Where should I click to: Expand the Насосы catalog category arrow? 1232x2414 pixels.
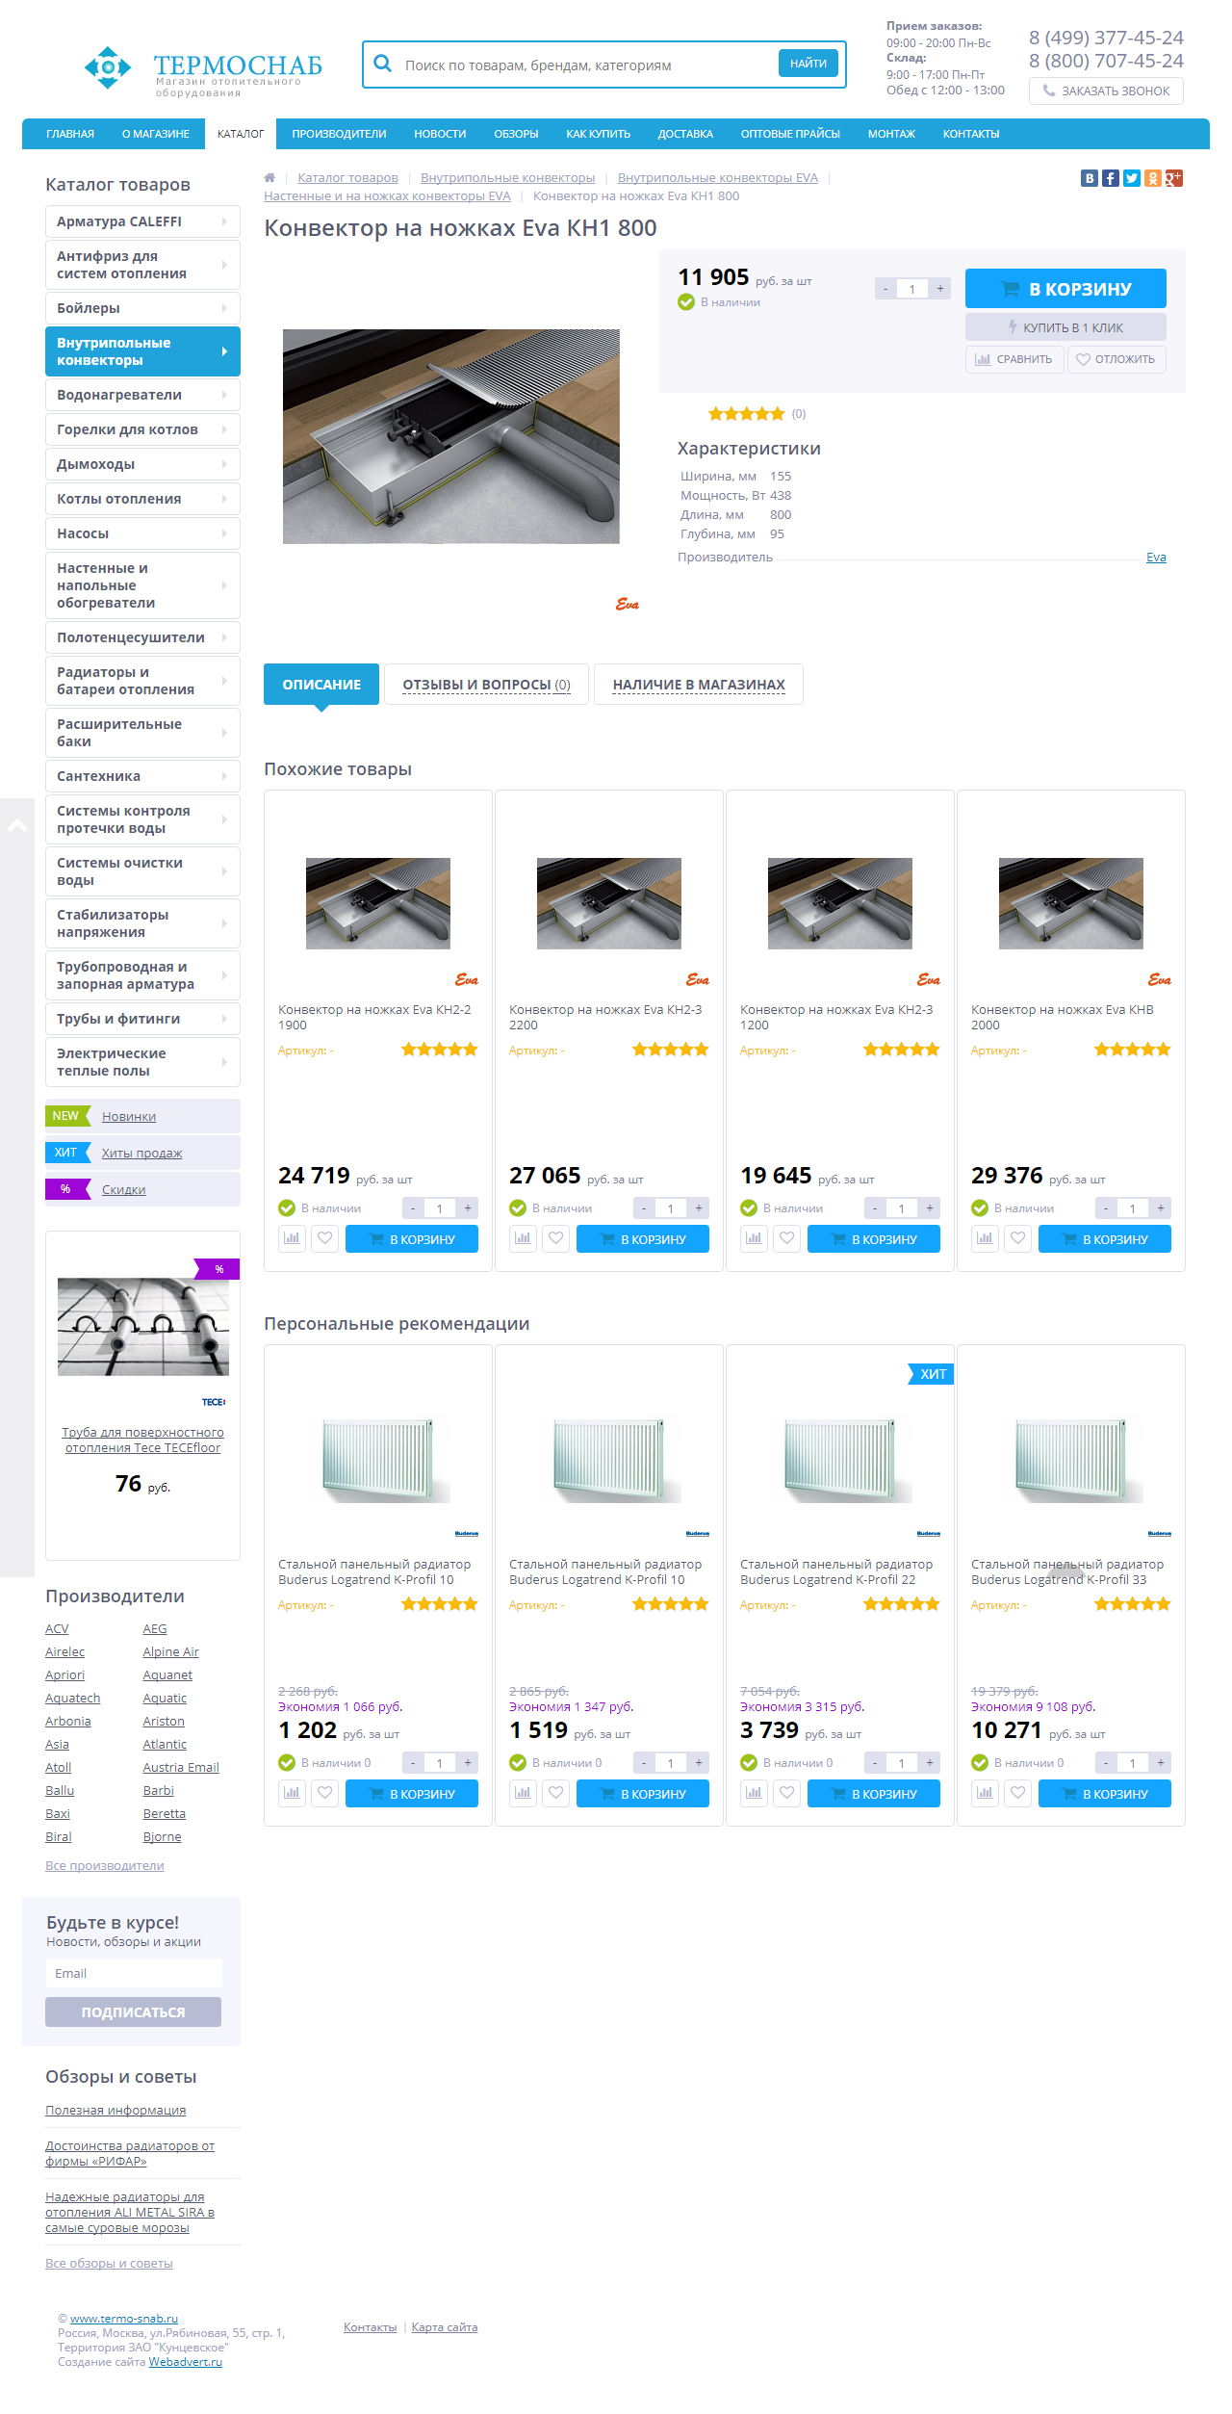tap(224, 533)
